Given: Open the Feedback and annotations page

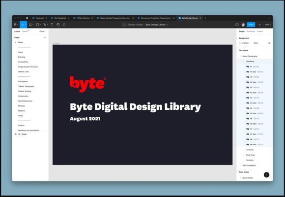Looking at the screenshot, I should 28,131.
